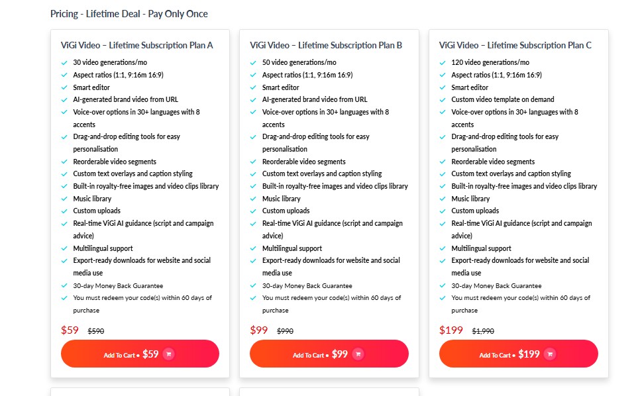This screenshot has width=638, height=396.
Task: Click the checkmark beside 'Smart editor' in Plan A
Action: pos(64,87)
